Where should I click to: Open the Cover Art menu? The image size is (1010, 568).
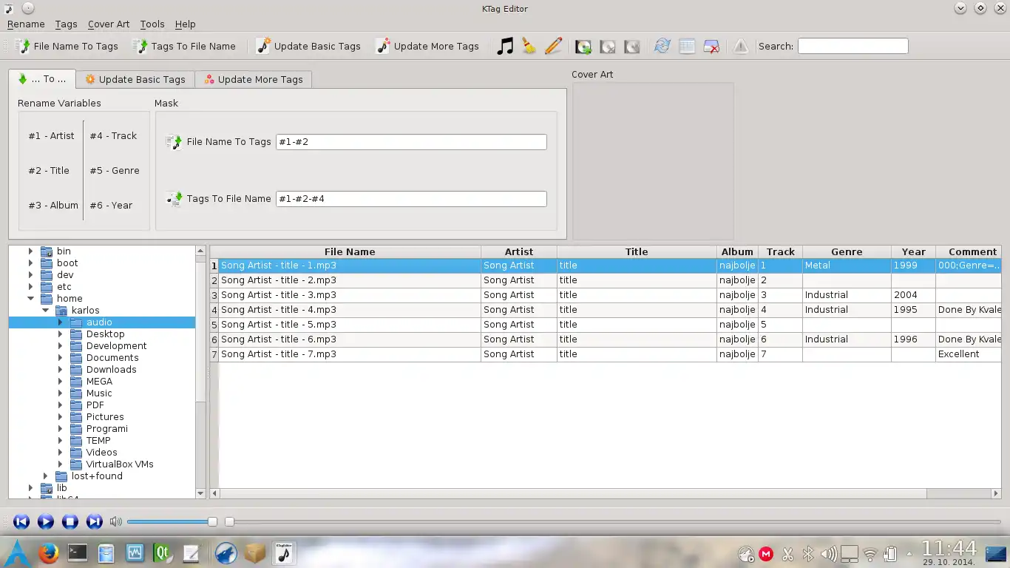[x=109, y=24]
